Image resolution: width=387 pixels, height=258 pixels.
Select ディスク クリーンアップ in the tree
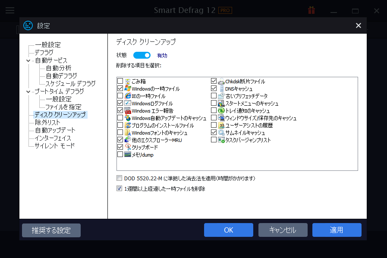click(60, 115)
